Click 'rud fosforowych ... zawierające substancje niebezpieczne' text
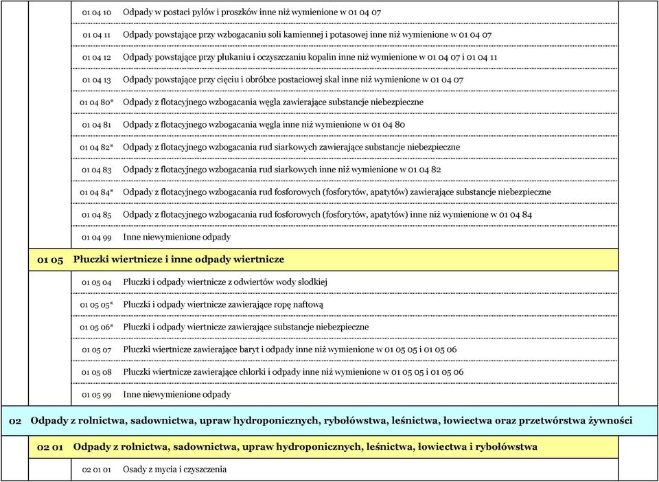659x482 pixels. pyautogui.click(x=337, y=192)
